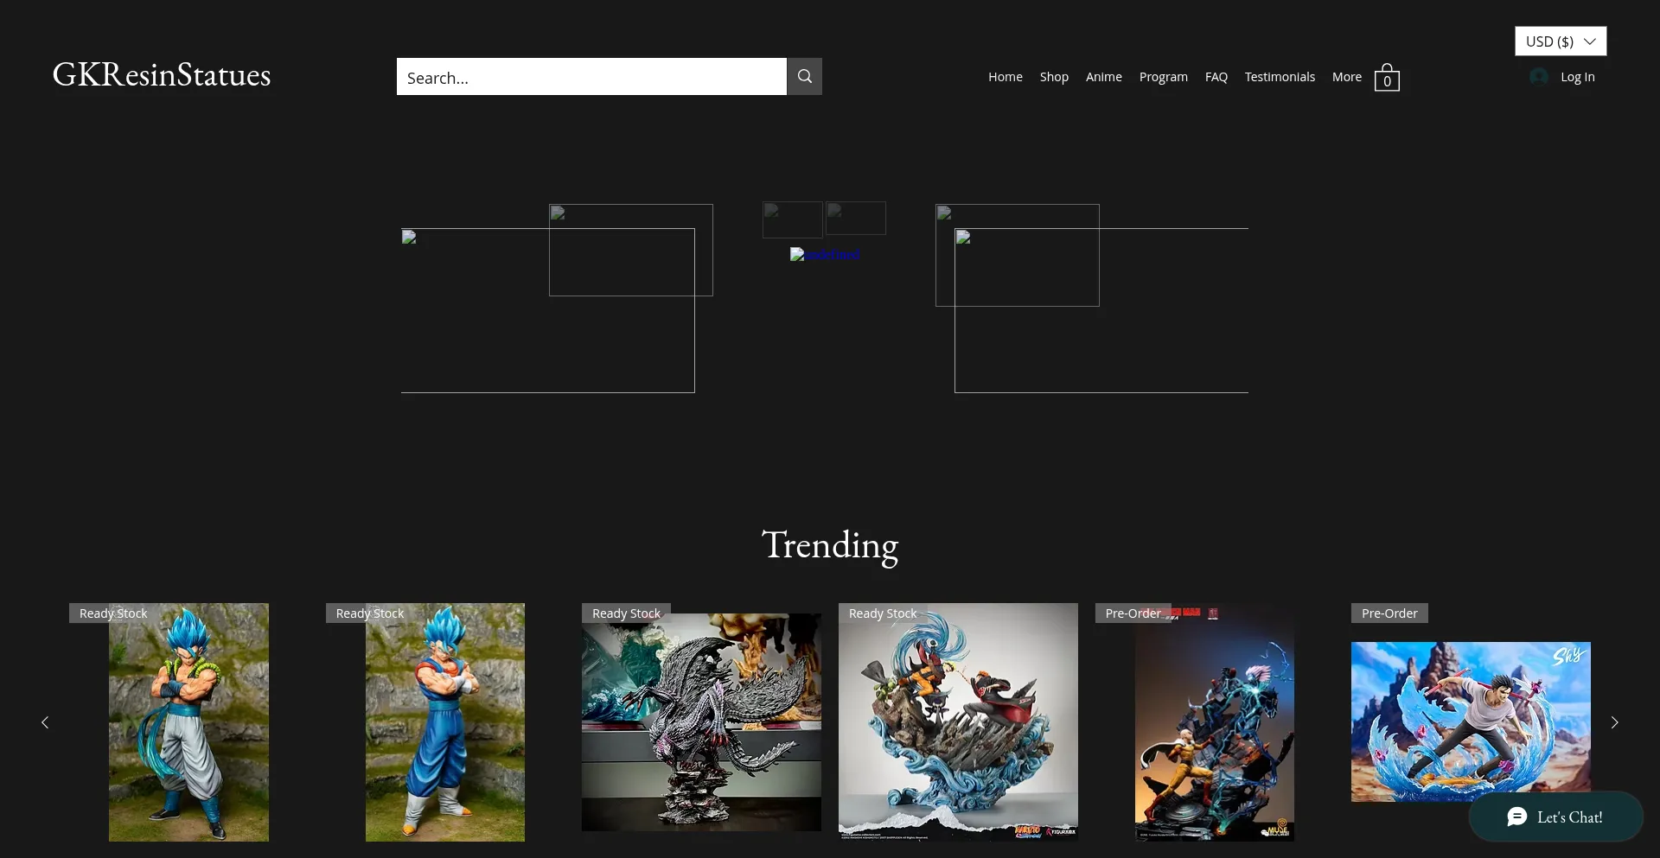Open the Saitama fight statue product image

(1215, 722)
